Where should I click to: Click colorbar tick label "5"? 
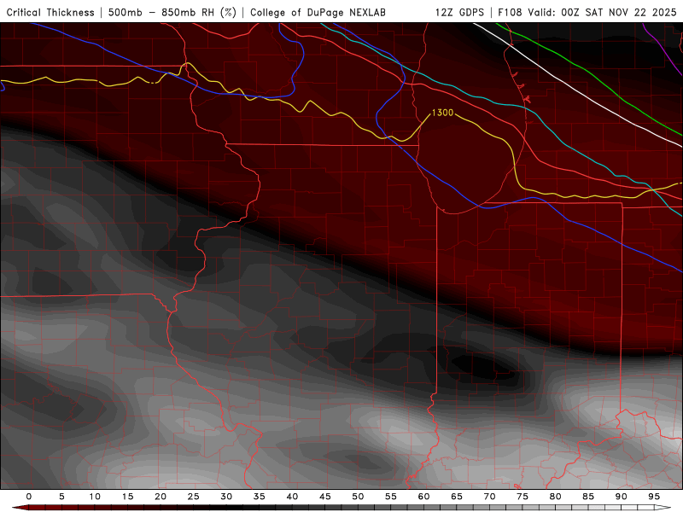tap(61, 497)
